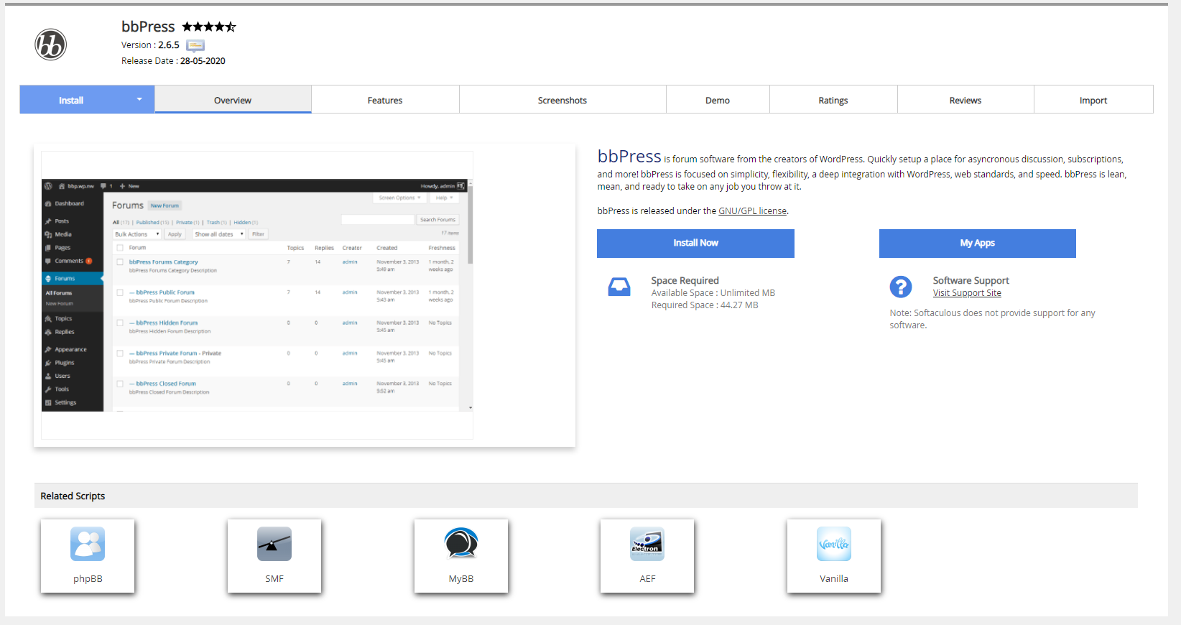This screenshot has width=1181, height=625.
Task: Open the Reviews tab
Action: tap(965, 100)
